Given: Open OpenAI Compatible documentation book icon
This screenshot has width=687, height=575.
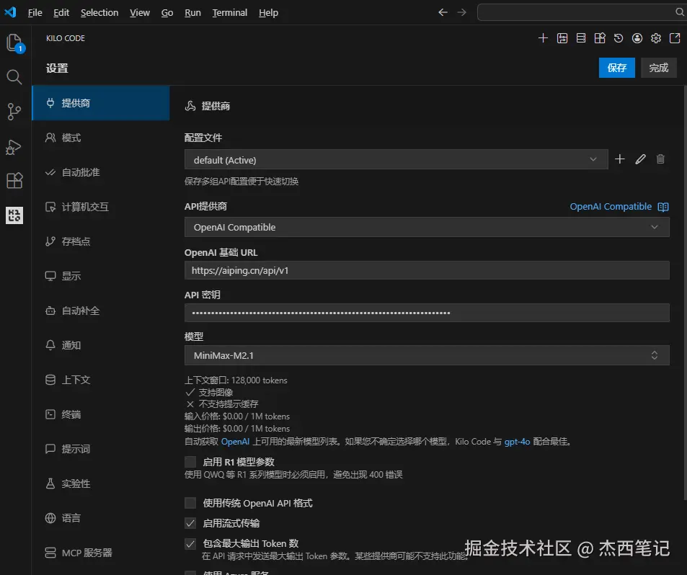Looking at the screenshot, I should pyautogui.click(x=663, y=207).
